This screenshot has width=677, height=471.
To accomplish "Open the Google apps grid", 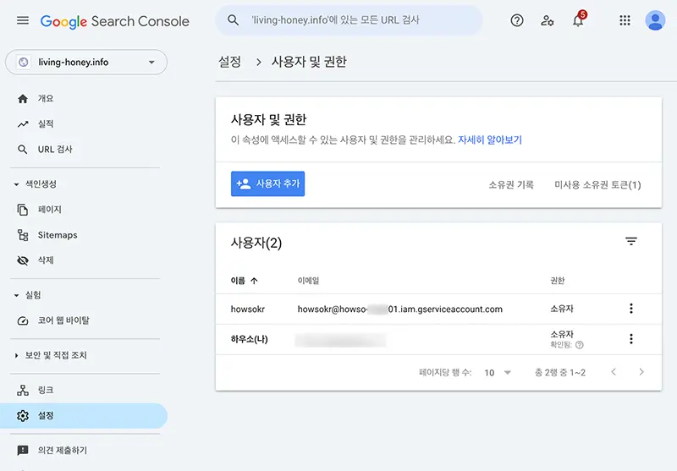I will (625, 20).
